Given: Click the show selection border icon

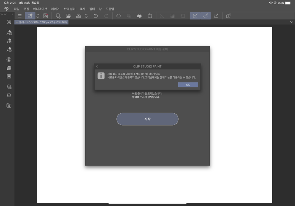Looking at the screenshot, I should pos(183,16).
